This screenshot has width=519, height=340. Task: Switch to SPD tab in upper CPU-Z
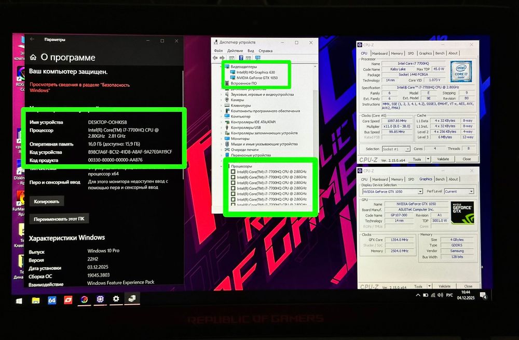(x=411, y=54)
